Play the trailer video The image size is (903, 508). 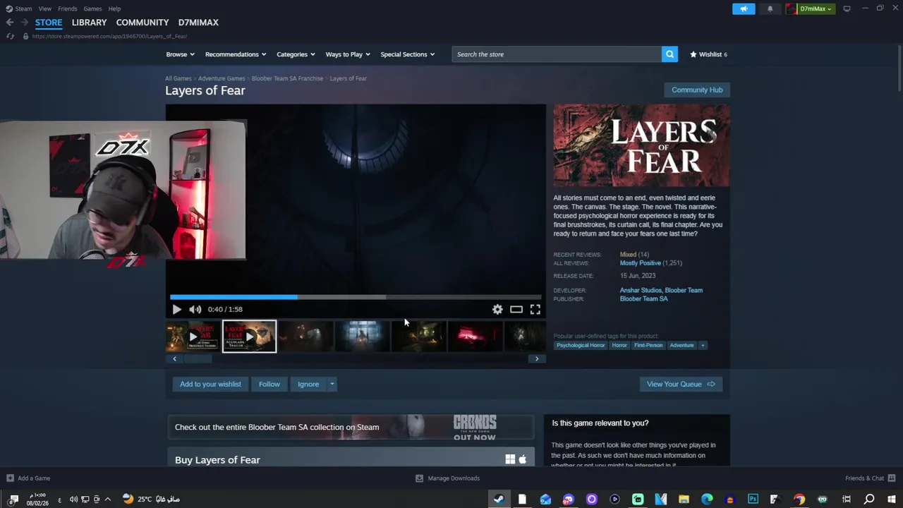(x=176, y=309)
